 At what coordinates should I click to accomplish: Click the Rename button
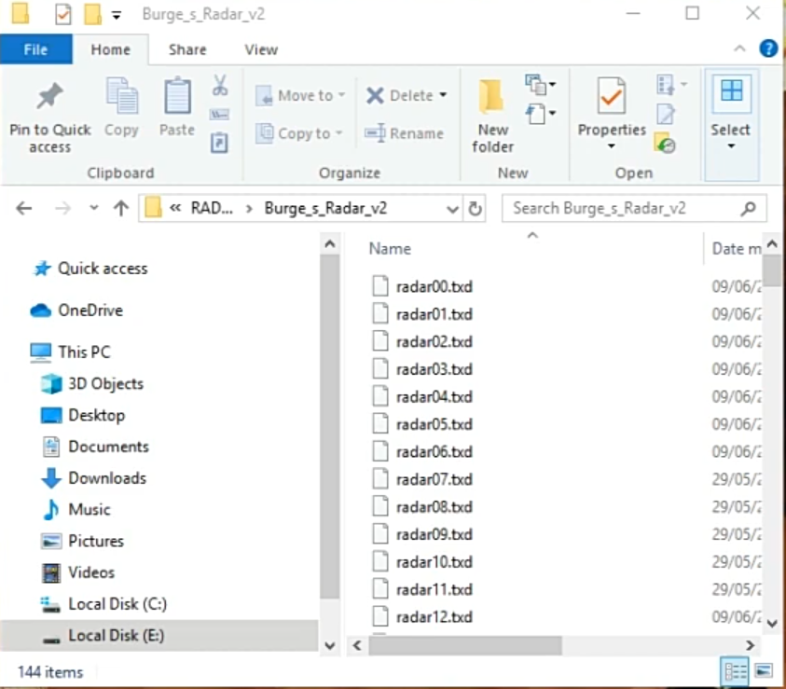click(x=404, y=133)
